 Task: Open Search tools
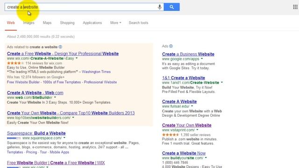coord(138,23)
